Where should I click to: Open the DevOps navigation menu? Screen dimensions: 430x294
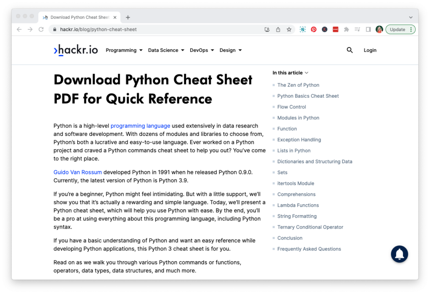(202, 50)
